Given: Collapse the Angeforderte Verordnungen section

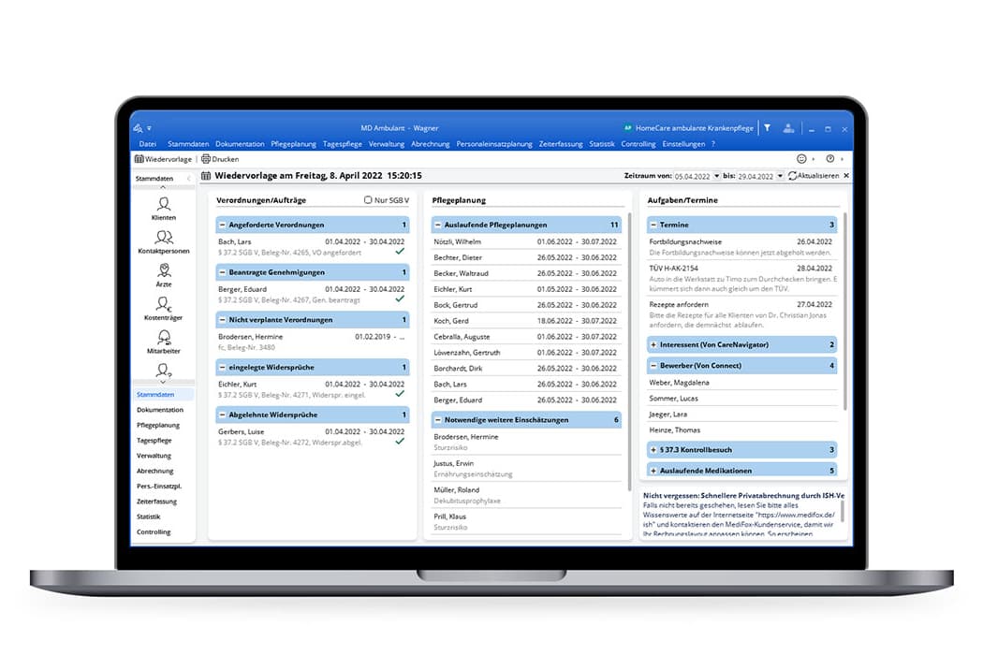Looking at the screenshot, I should 222,226.
